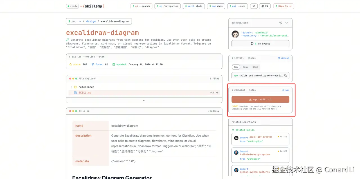Click the '// Related Skills' comment heading

click(243, 130)
